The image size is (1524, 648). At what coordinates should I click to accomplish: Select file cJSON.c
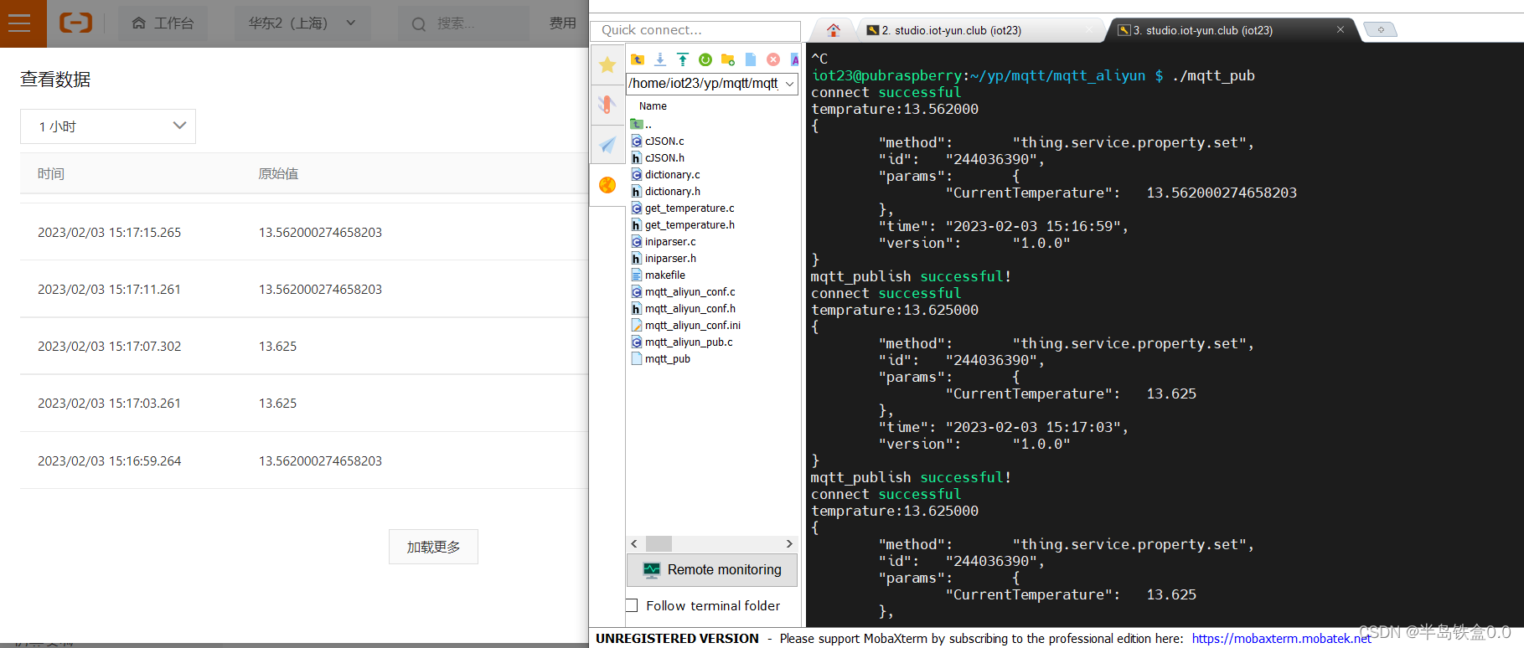tap(658, 141)
